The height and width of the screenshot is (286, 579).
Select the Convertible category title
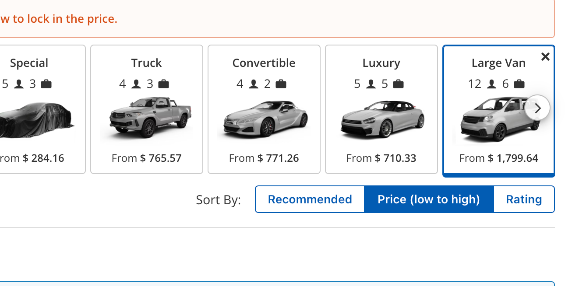(x=264, y=63)
